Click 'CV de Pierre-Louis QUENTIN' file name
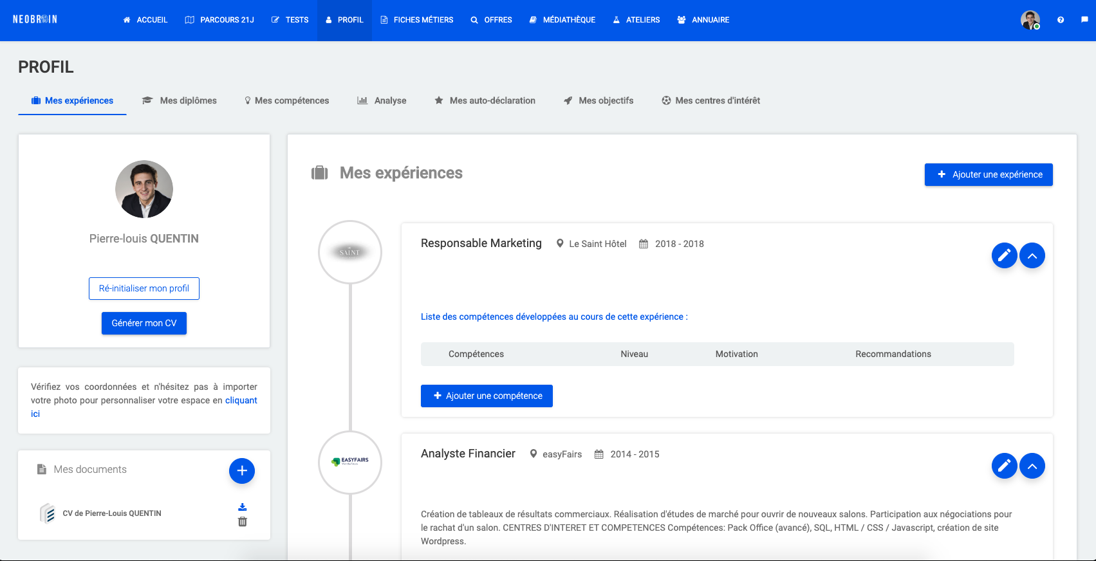 tap(112, 513)
